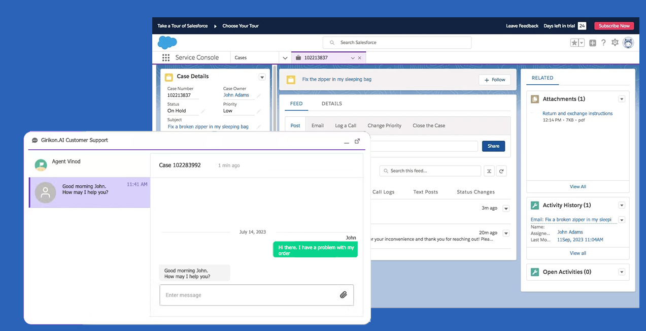Screen dimensions: 646x331
Task: Pop out the Girikon.AI chat window
Action: [x=357, y=141]
